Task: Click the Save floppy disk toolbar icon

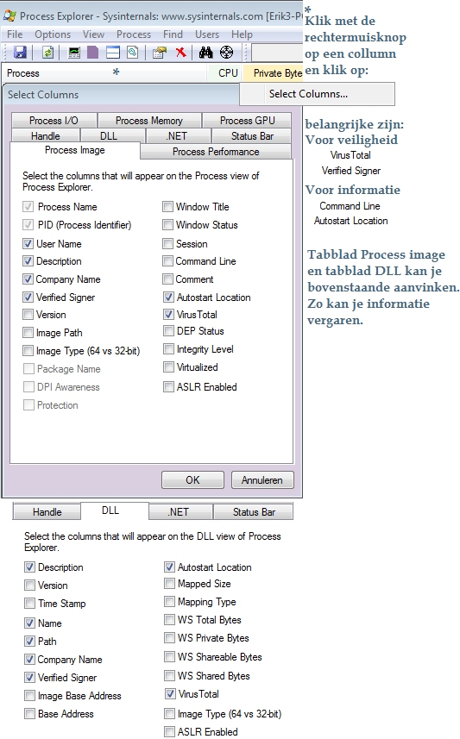Action: pos(20,53)
